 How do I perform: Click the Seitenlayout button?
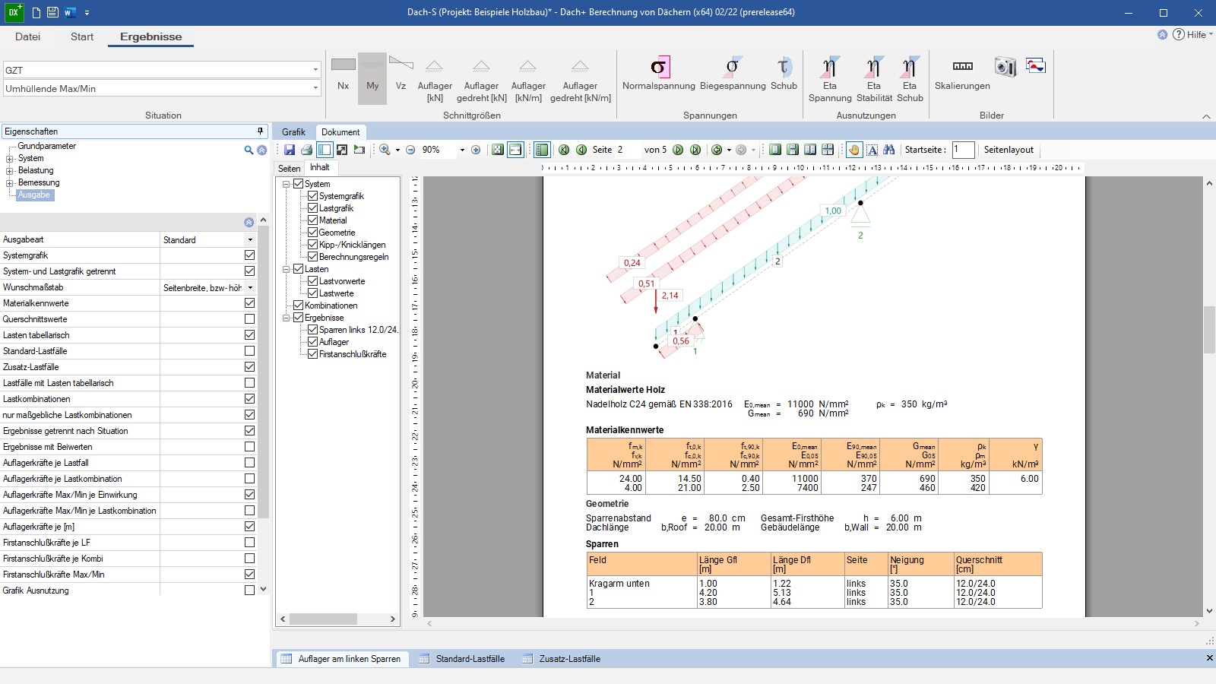(1009, 150)
